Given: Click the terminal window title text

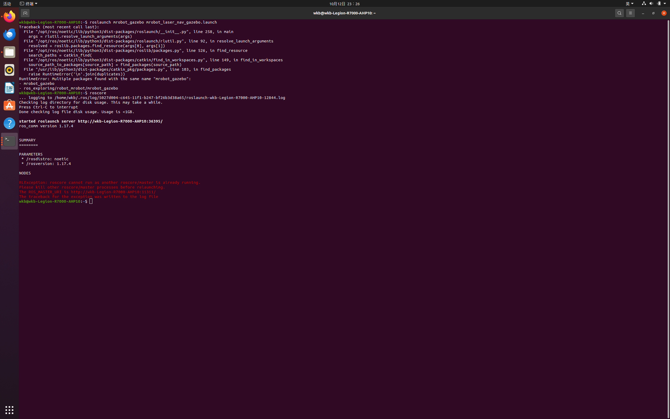Looking at the screenshot, I should [x=344, y=13].
